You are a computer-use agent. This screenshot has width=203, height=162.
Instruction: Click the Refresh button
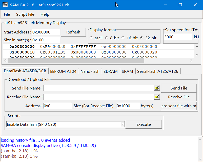click(x=73, y=32)
